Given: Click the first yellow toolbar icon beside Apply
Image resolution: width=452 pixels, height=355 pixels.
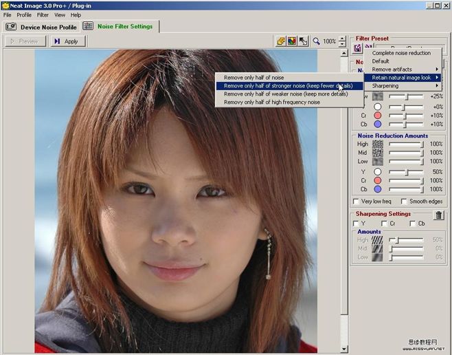Looking at the screenshot, I should click(x=281, y=41).
